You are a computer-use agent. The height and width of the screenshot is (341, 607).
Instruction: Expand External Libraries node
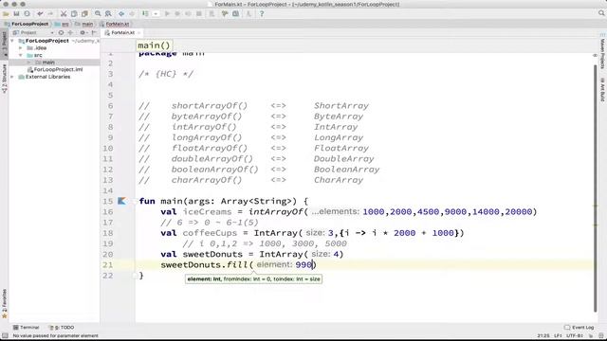point(12,77)
